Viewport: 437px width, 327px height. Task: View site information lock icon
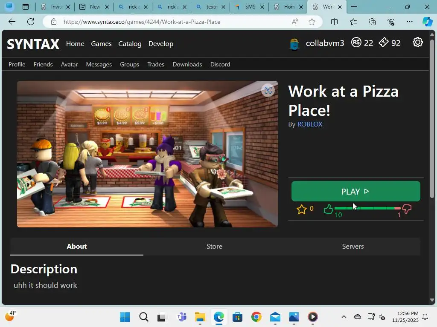point(54,22)
